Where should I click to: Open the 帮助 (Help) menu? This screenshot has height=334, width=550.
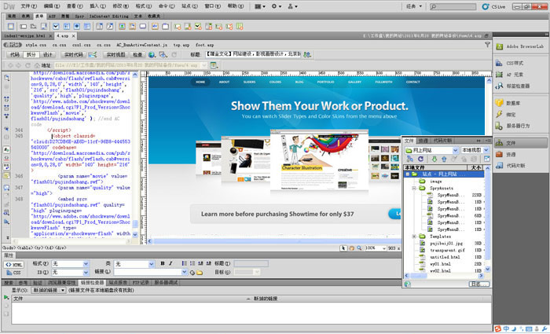click(x=236, y=6)
